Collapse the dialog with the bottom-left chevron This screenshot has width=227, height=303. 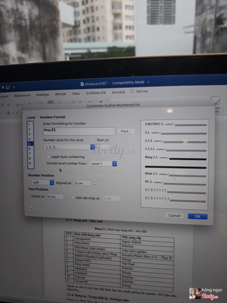click(x=31, y=209)
